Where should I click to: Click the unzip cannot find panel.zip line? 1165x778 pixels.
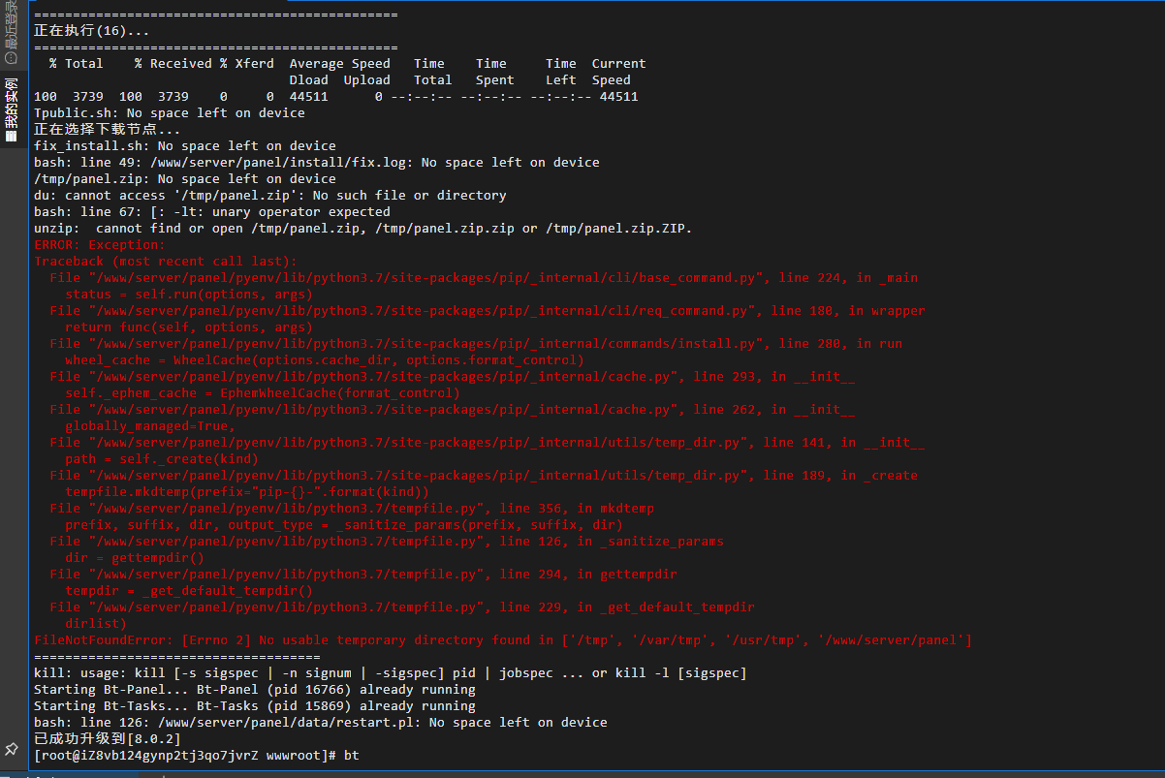pos(362,228)
